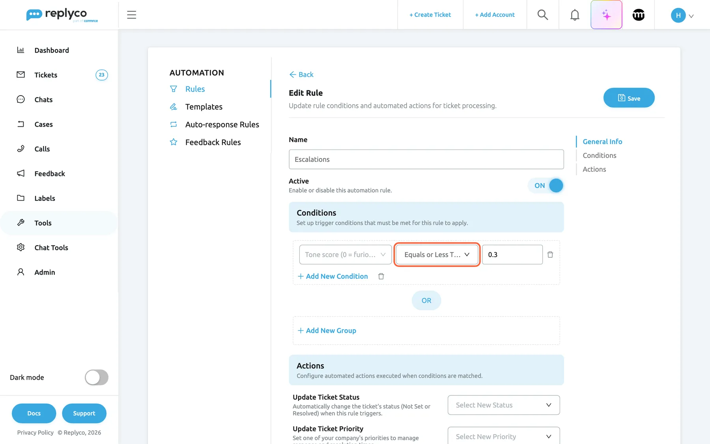Open the Rules automation section
Screen dimensions: 710x444
pyautogui.click(x=195, y=89)
